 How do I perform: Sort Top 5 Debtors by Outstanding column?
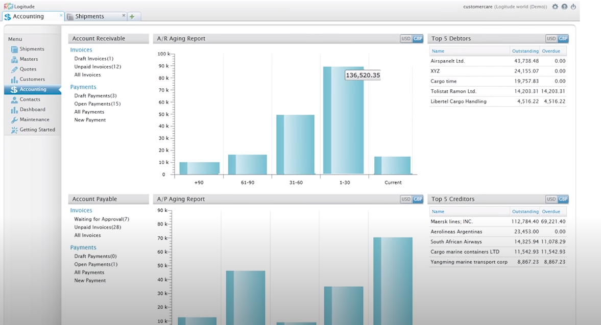[x=525, y=51]
